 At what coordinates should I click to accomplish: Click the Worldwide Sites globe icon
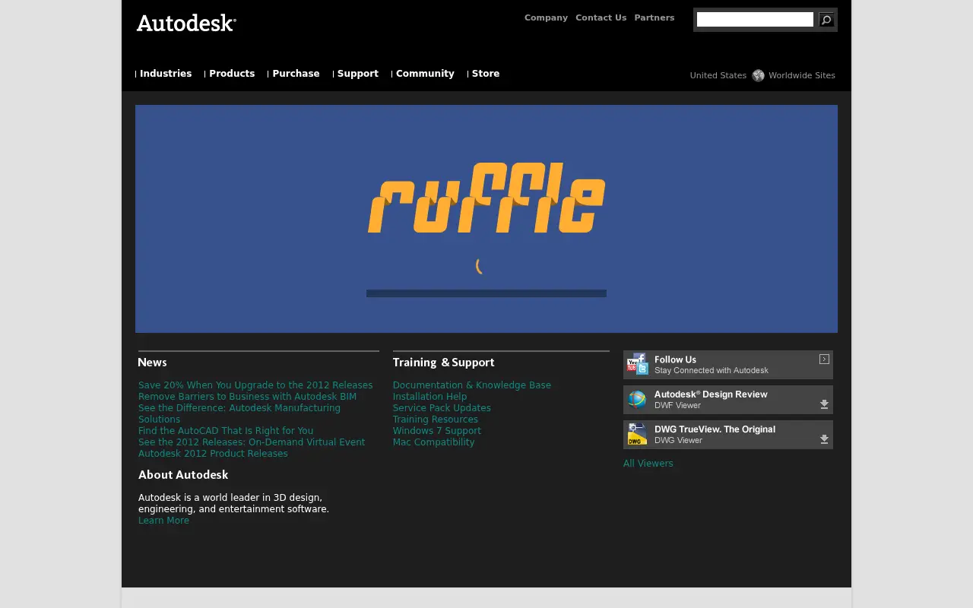point(758,75)
